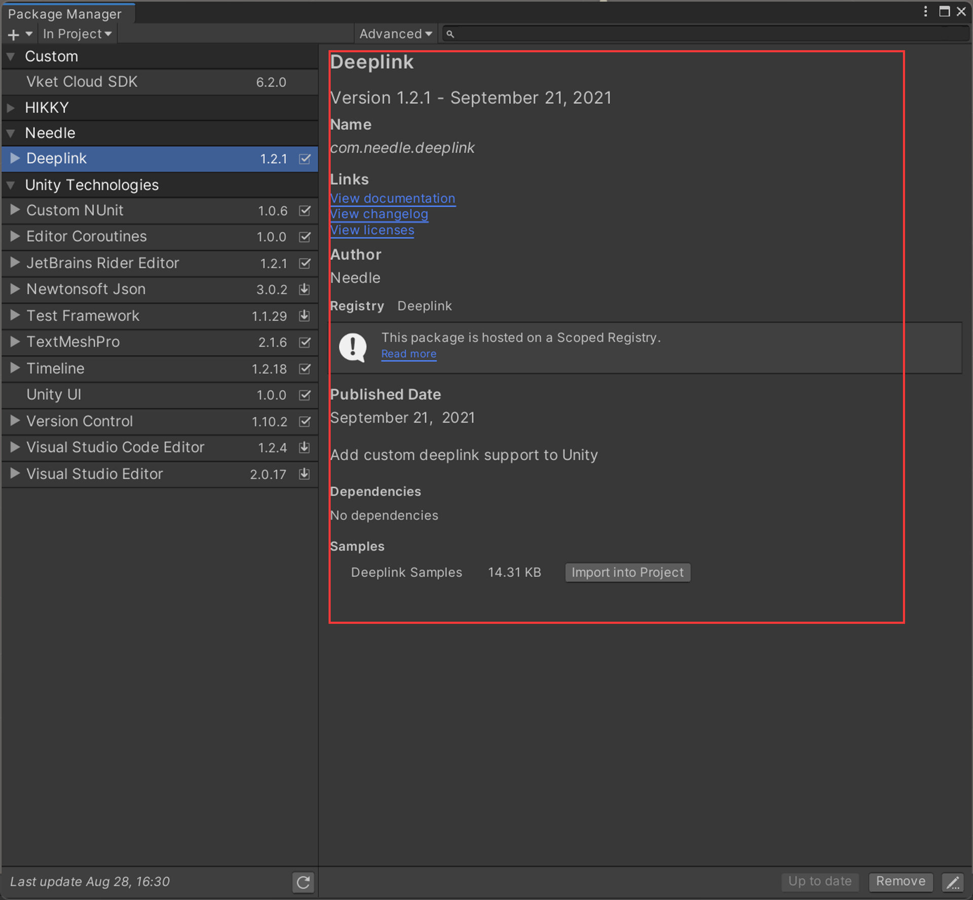Open the Advanced dropdown
The image size is (973, 900).
pyautogui.click(x=395, y=33)
